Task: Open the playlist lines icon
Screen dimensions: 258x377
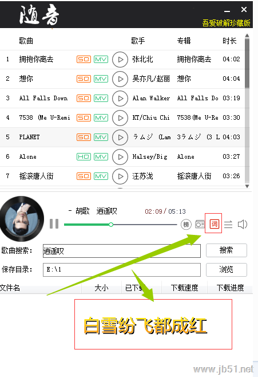Action: click(x=228, y=225)
